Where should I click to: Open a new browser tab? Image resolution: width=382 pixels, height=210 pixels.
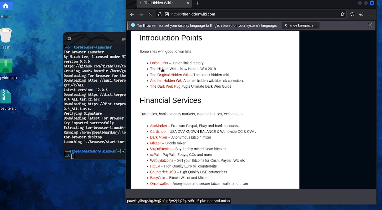(x=197, y=3)
